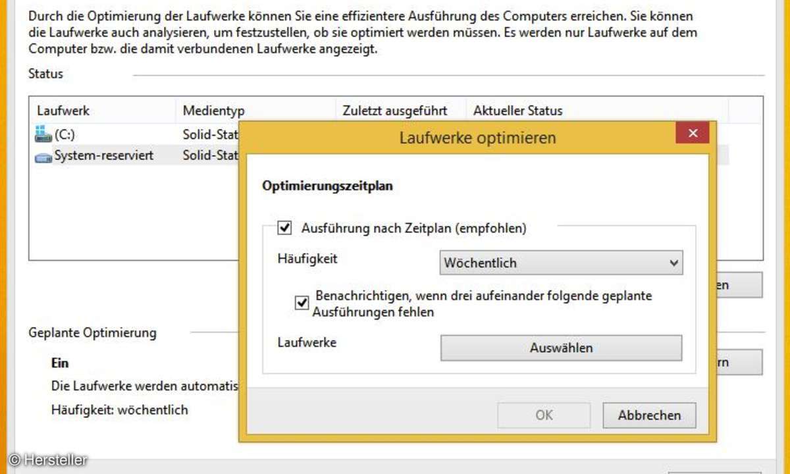Click the C: drive Windows icon
The image size is (790, 474).
(x=43, y=135)
